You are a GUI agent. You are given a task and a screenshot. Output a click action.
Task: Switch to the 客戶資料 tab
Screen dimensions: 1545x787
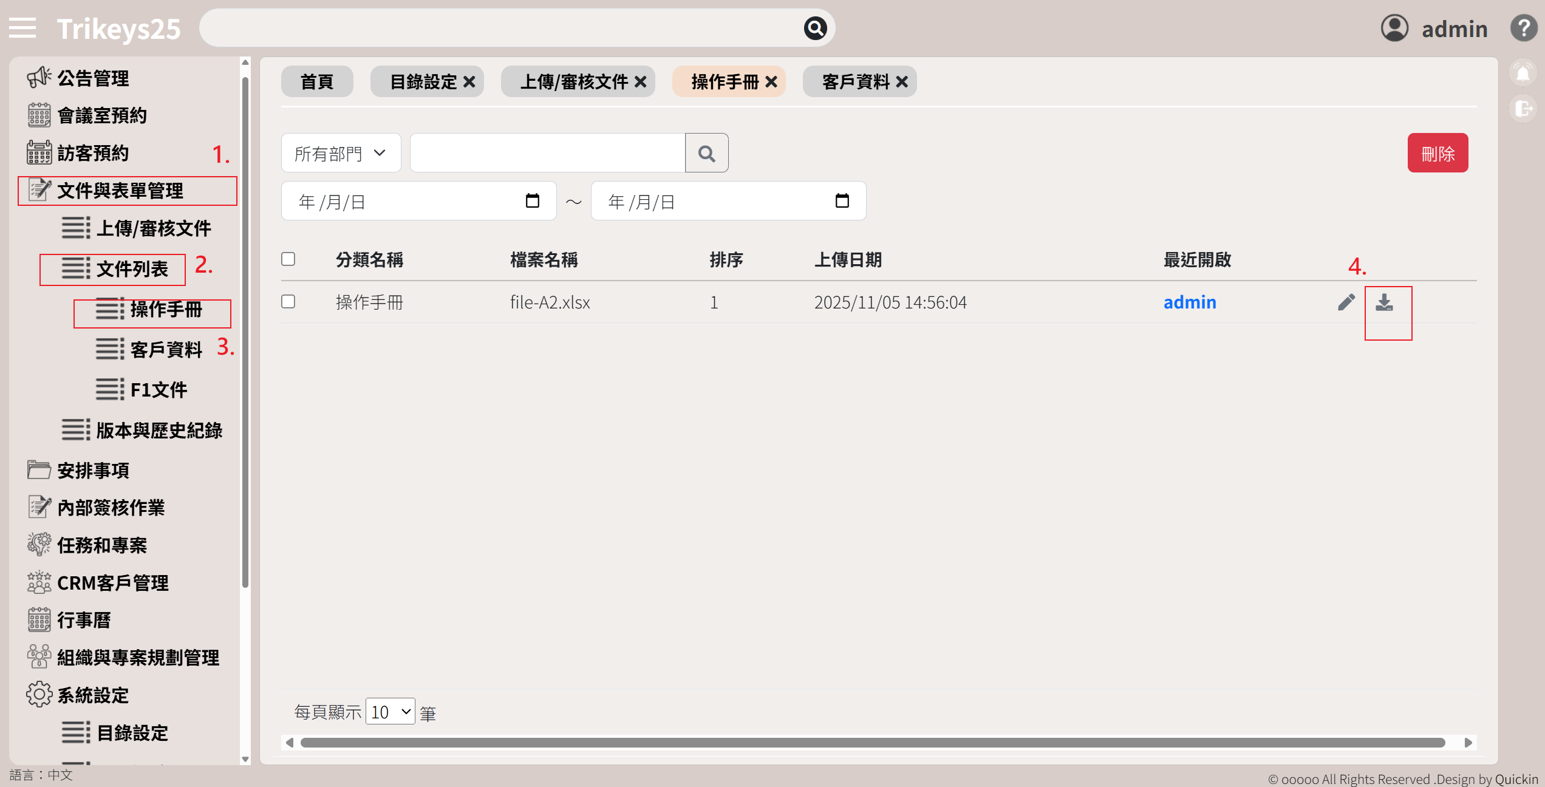[x=855, y=81]
